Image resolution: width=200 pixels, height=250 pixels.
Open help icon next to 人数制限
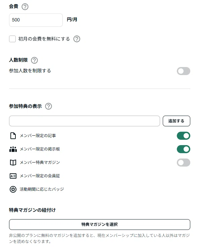click(34, 60)
